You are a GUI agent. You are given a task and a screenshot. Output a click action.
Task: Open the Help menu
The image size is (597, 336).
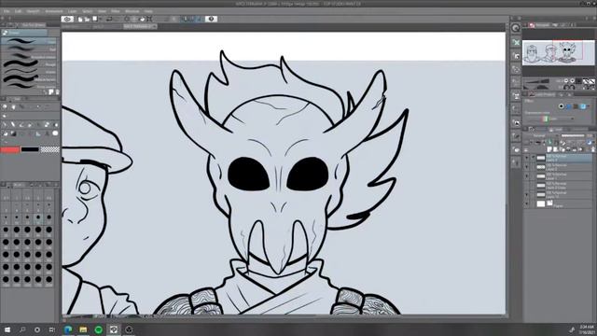click(x=148, y=11)
